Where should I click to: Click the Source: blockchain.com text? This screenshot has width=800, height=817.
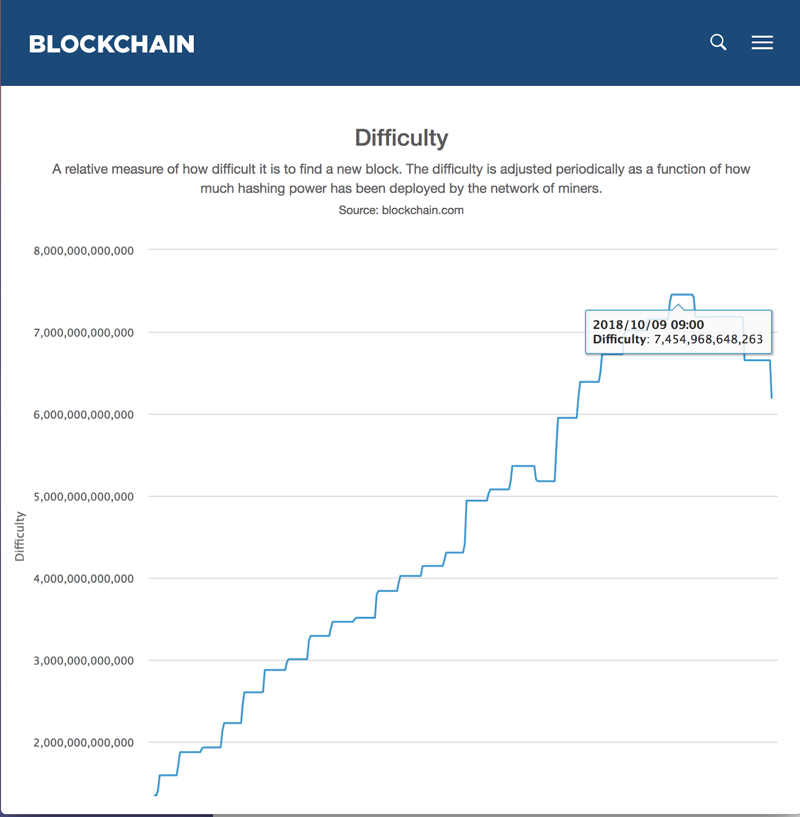pos(401,210)
